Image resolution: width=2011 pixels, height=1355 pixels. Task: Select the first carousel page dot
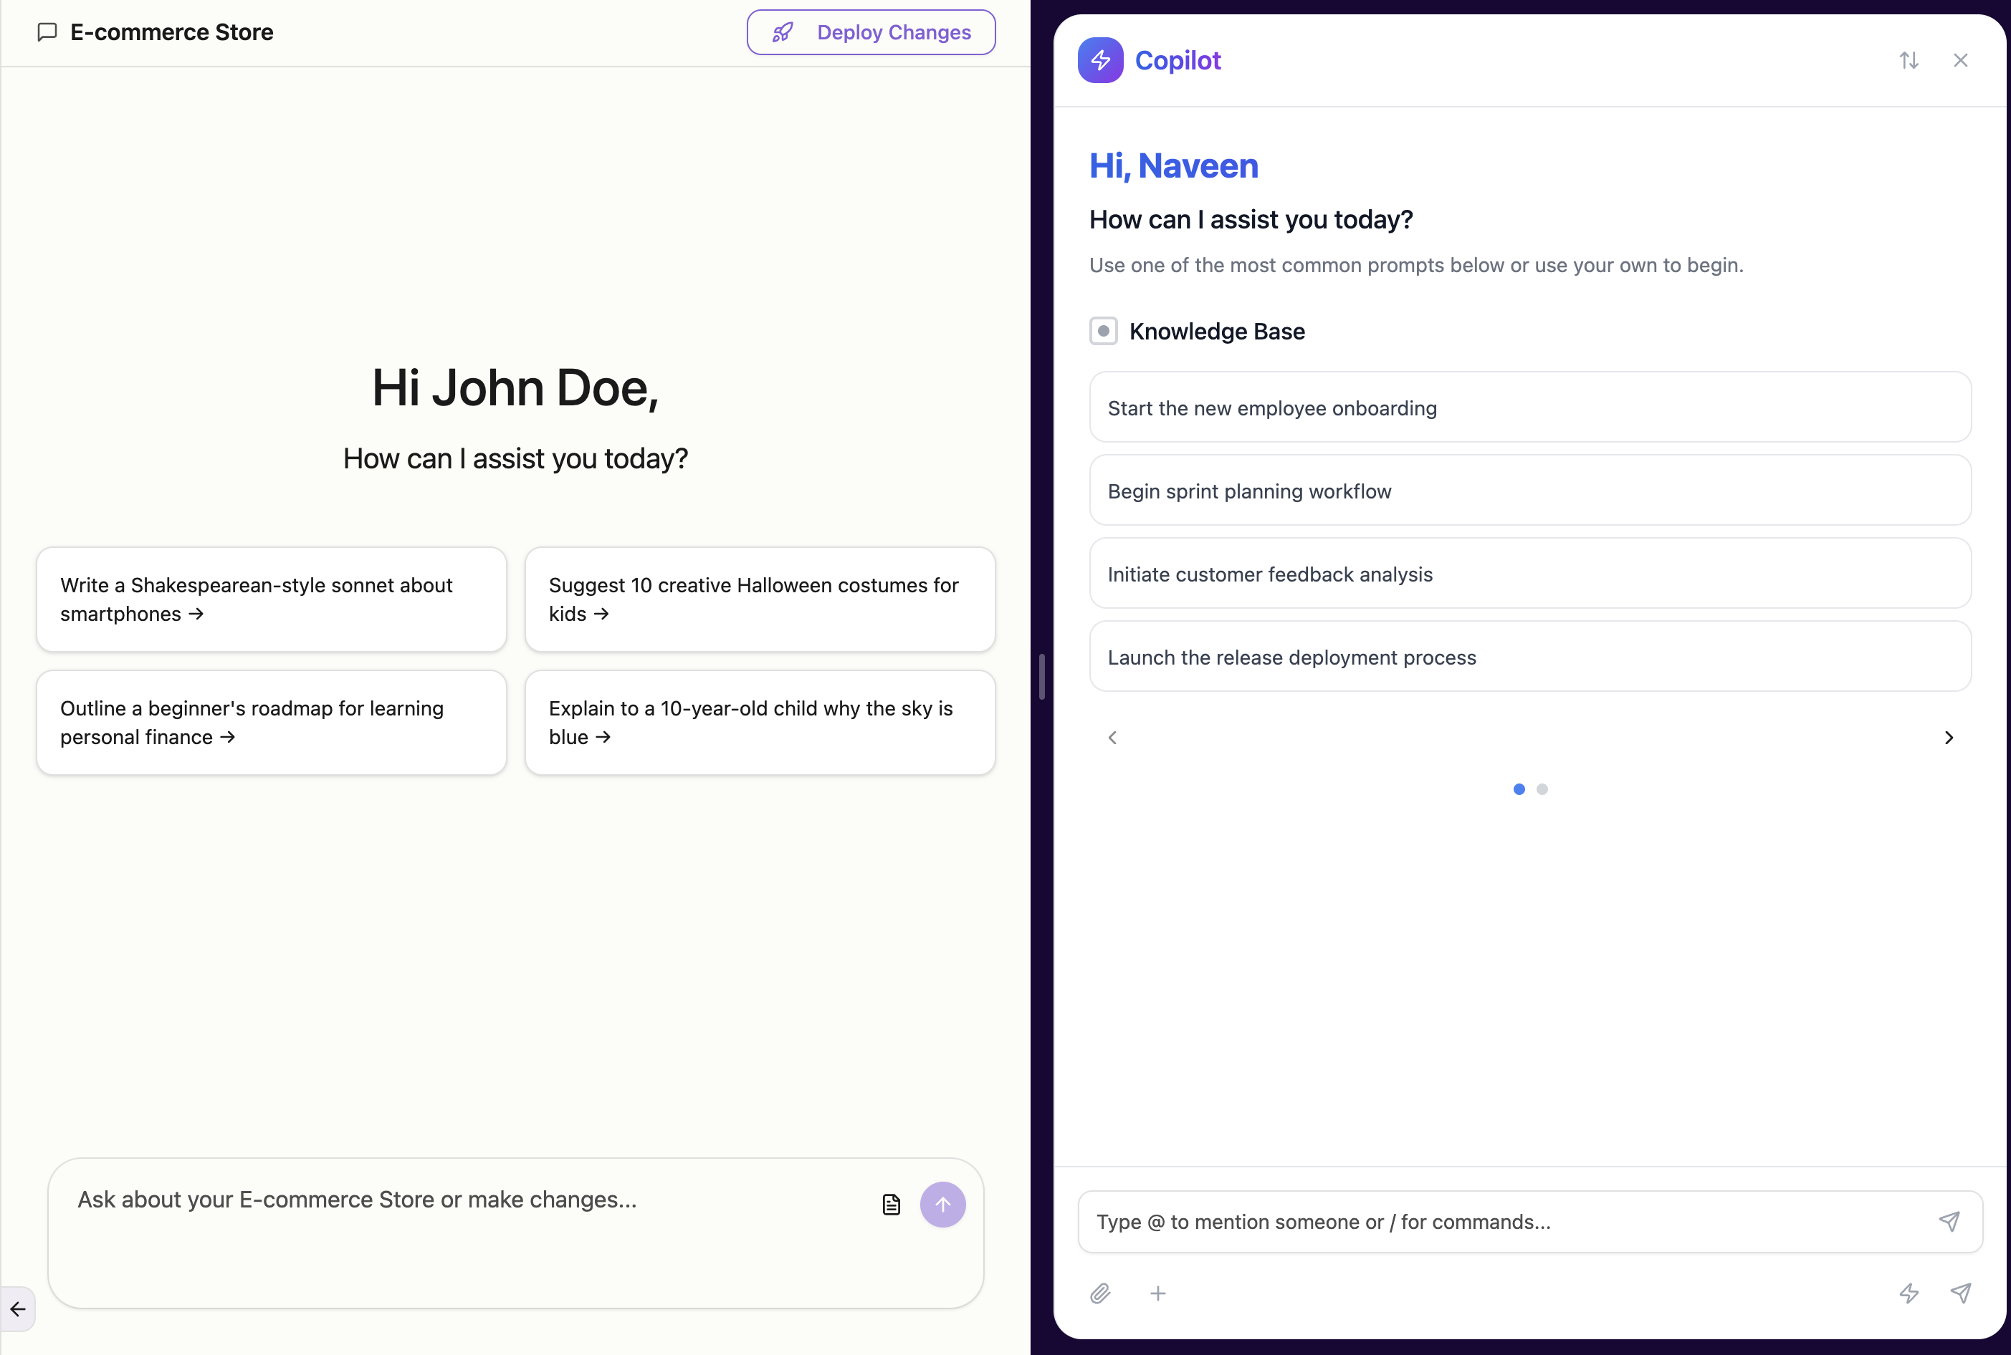point(1519,789)
